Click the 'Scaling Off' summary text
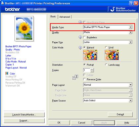Viewport: 139px width, 127px height. pos(11,76)
